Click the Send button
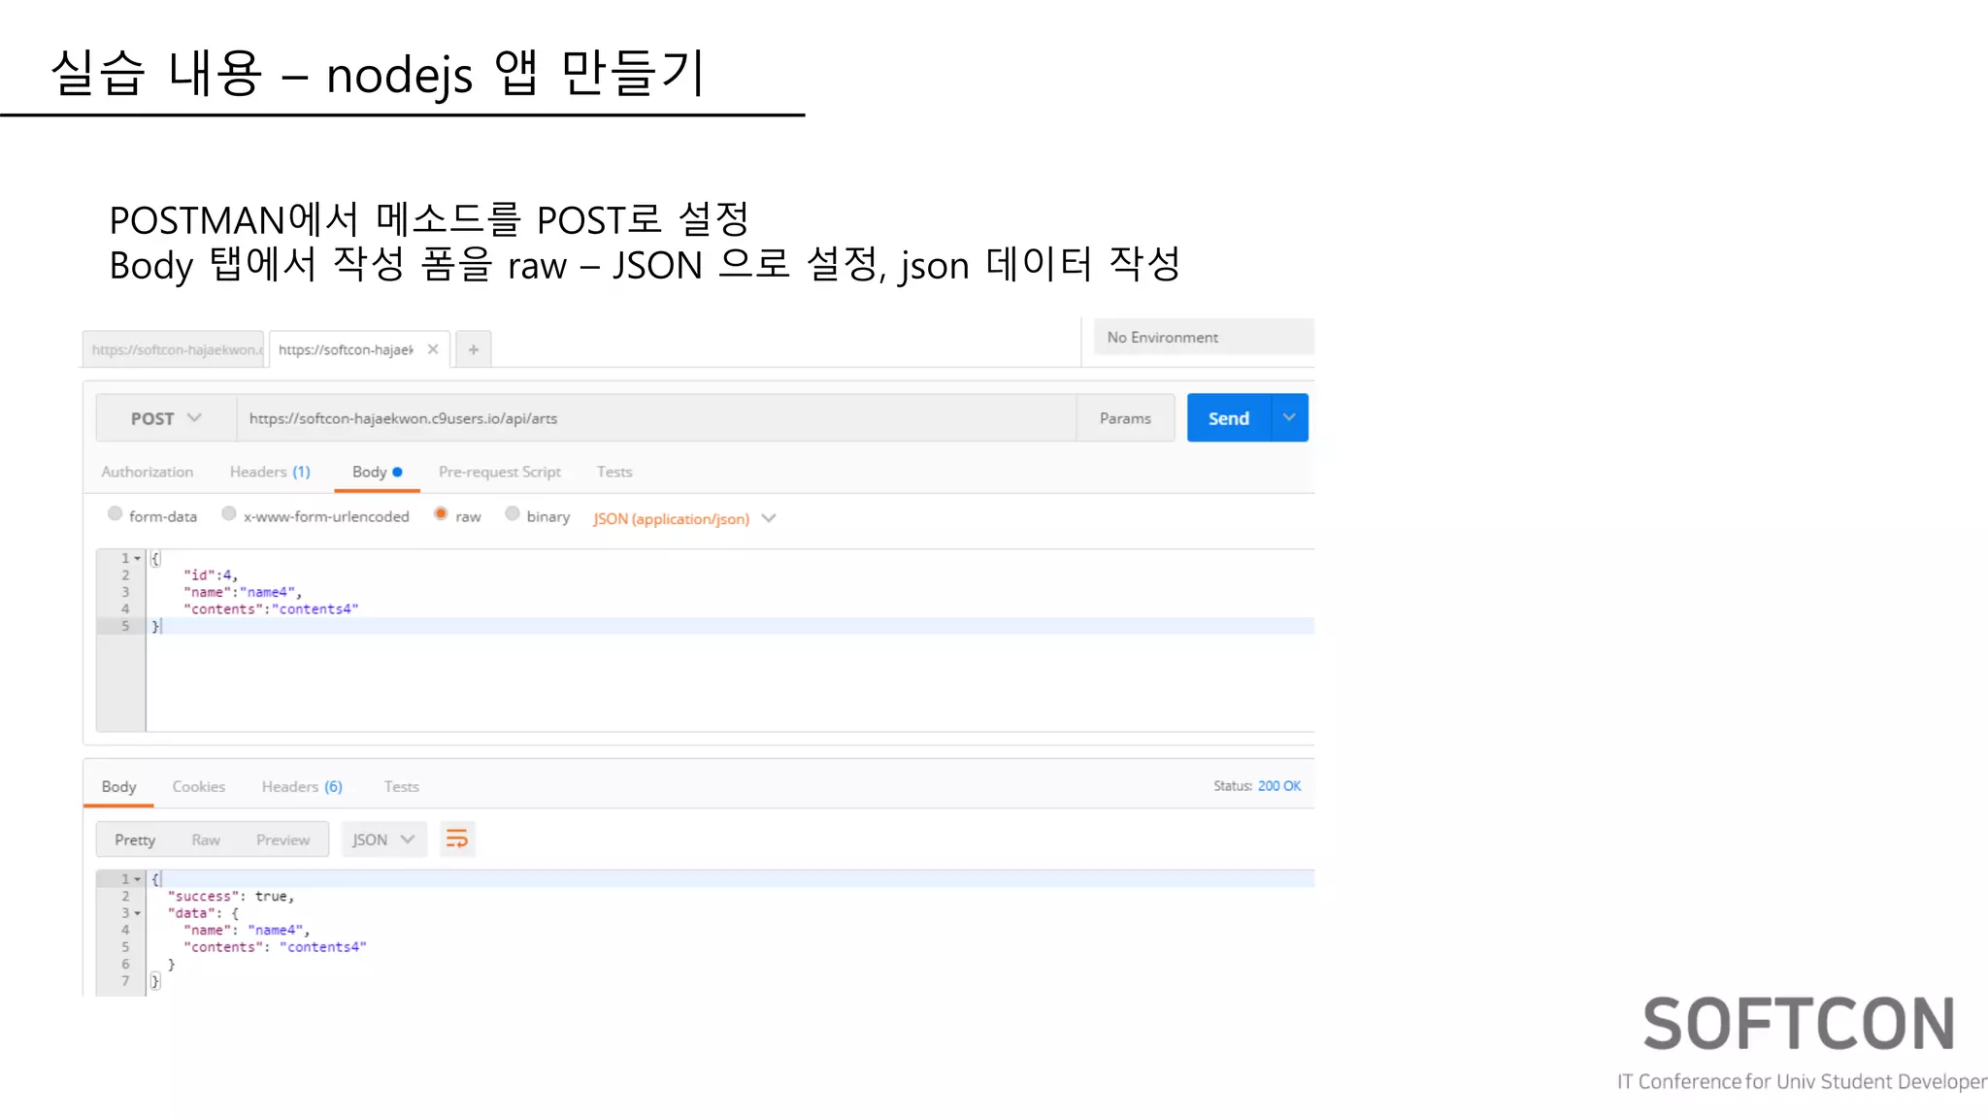The width and height of the screenshot is (1988, 1118). click(1229, 417)
